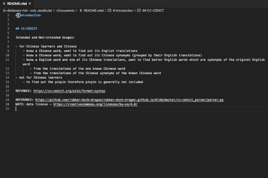Click the wrapped 'word' continuation of line 11
The width and height of the screenshot is (268, 178).
pyautogui.click(x=26, y=64)
